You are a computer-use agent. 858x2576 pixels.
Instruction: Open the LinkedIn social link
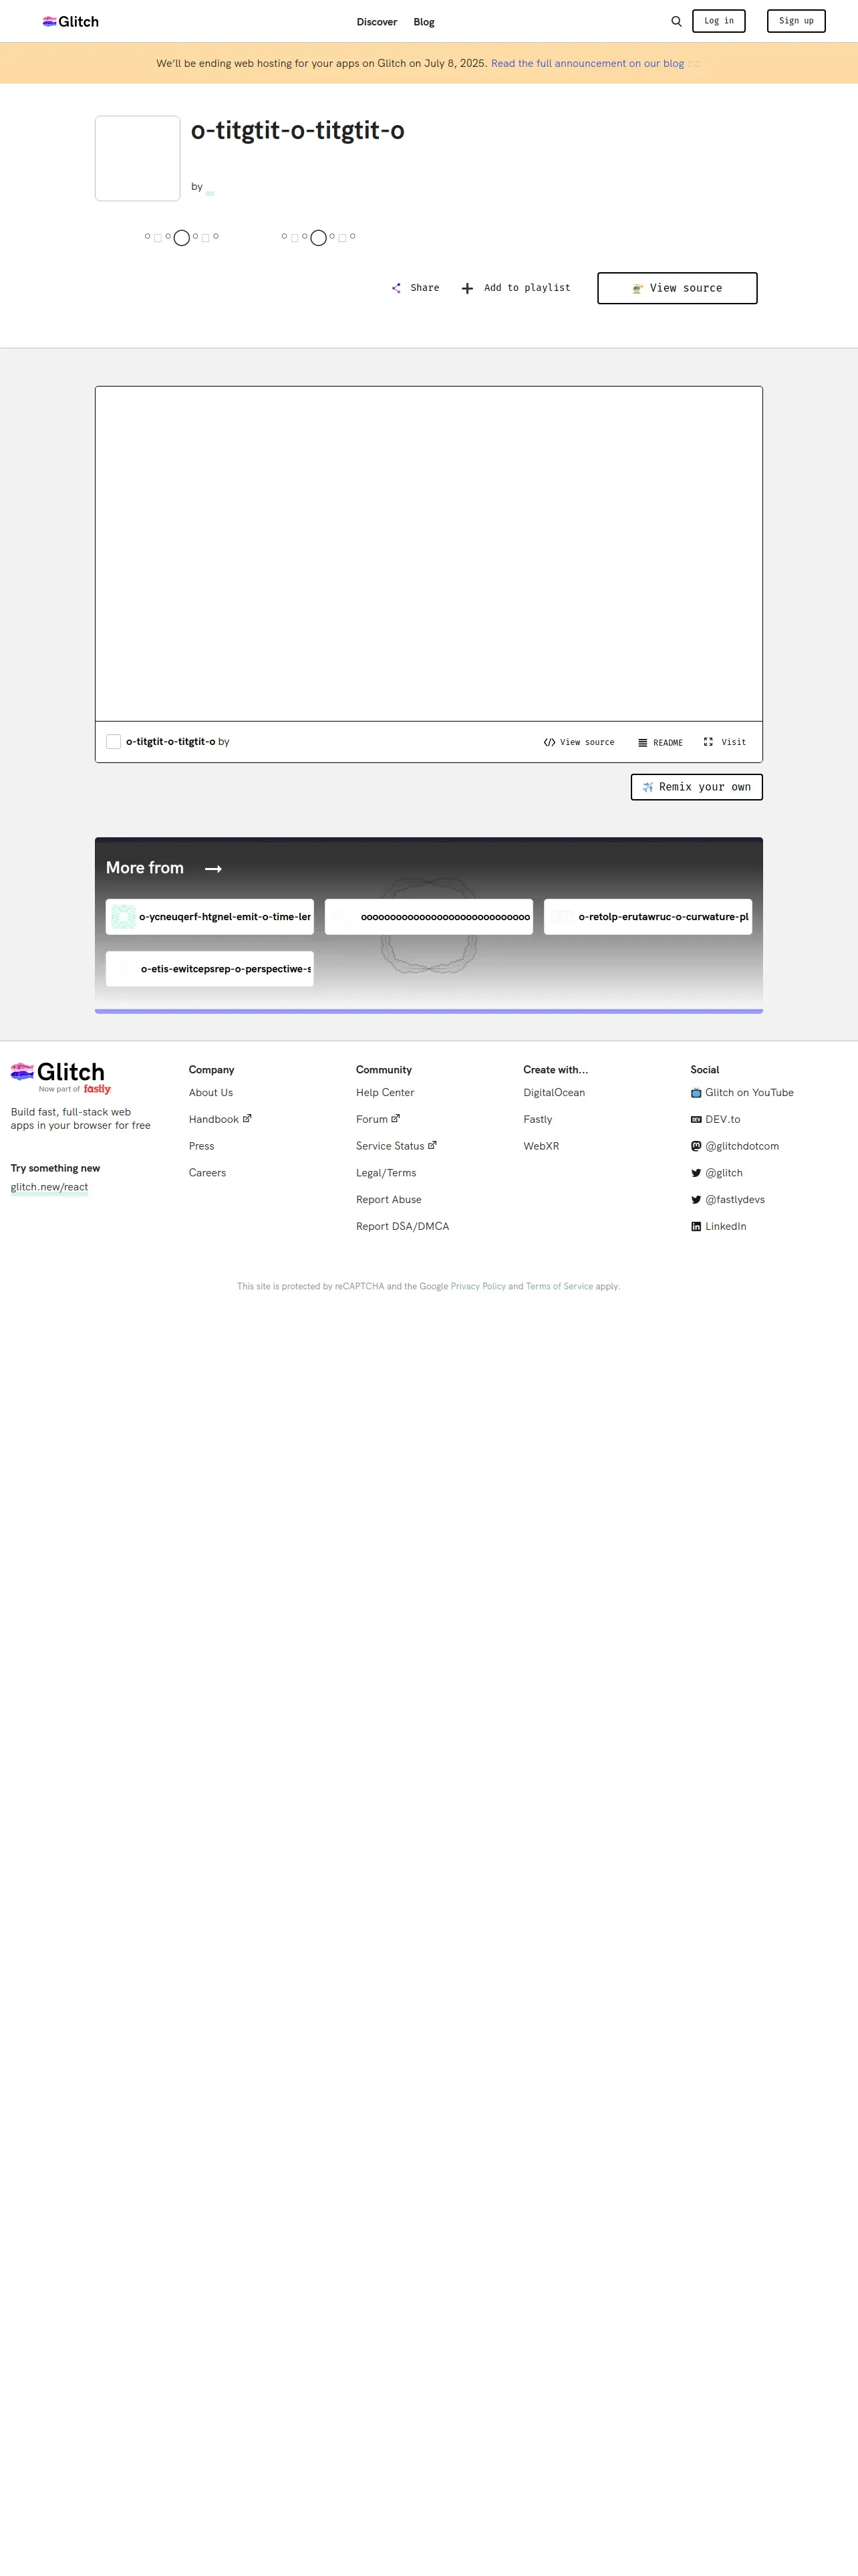(719, 1226)
